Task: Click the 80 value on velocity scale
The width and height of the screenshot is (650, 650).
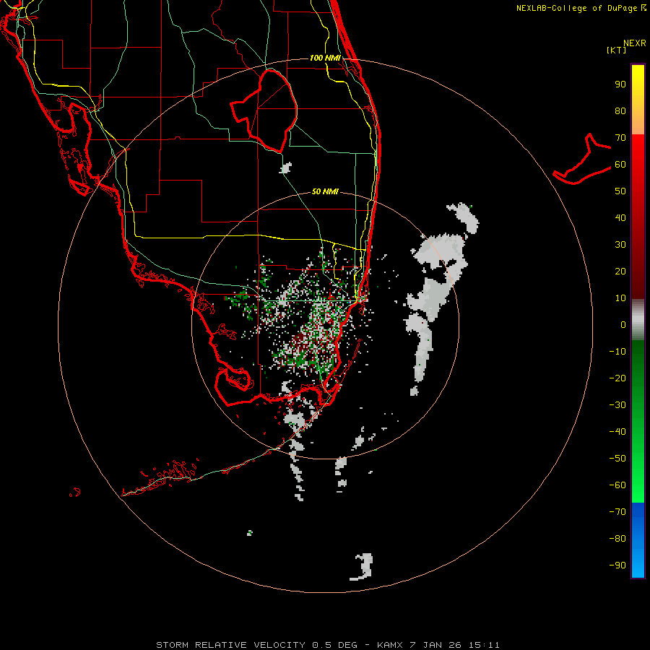Action: pos(620,111)
